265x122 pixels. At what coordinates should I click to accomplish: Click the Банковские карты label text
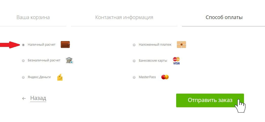pos(153,60)
